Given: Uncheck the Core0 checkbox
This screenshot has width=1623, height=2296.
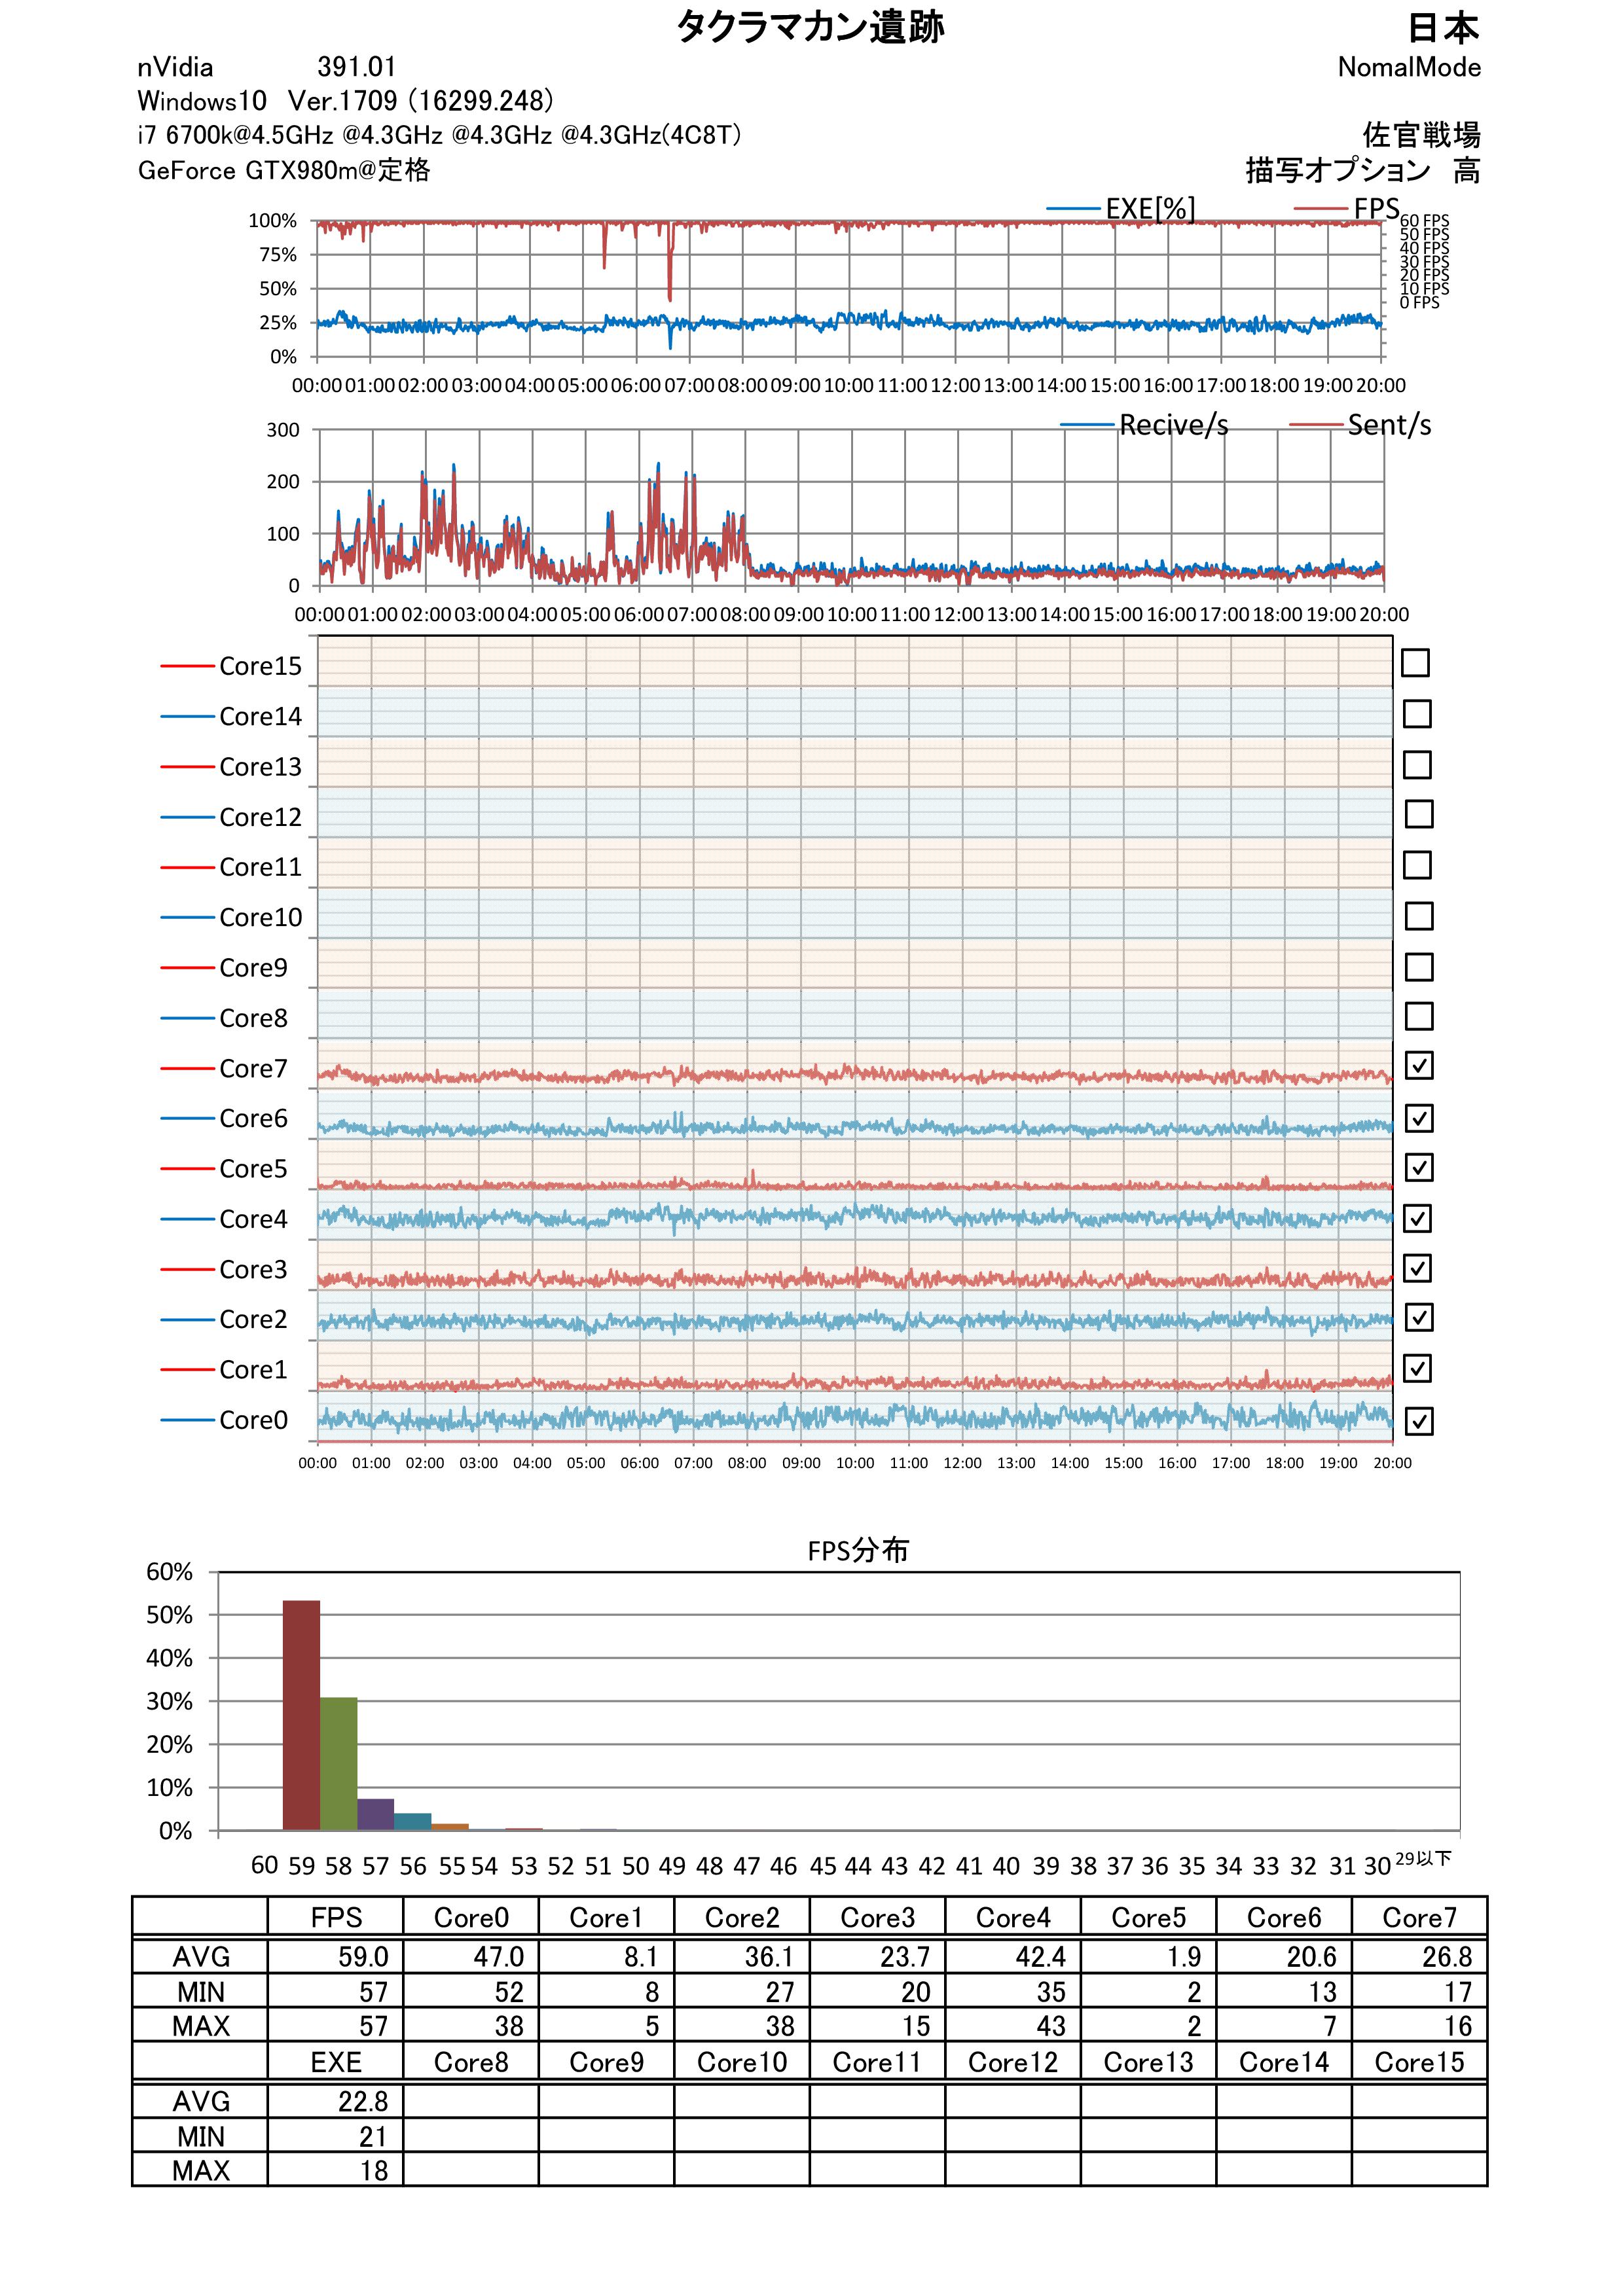Looking at the screenshot, I should point(1418,1421).
